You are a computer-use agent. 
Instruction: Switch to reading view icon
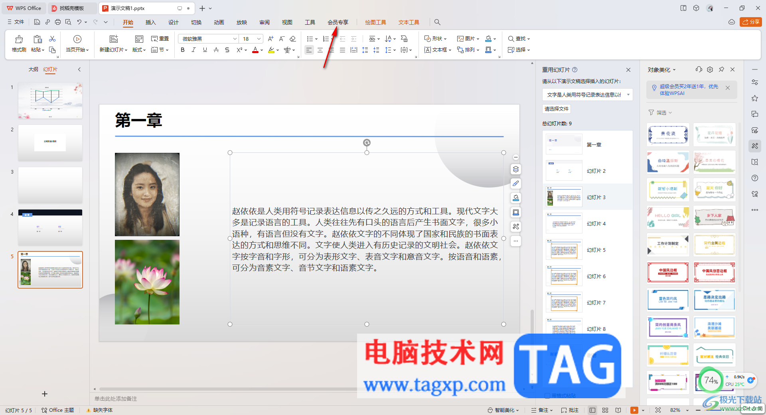point(618,410)
